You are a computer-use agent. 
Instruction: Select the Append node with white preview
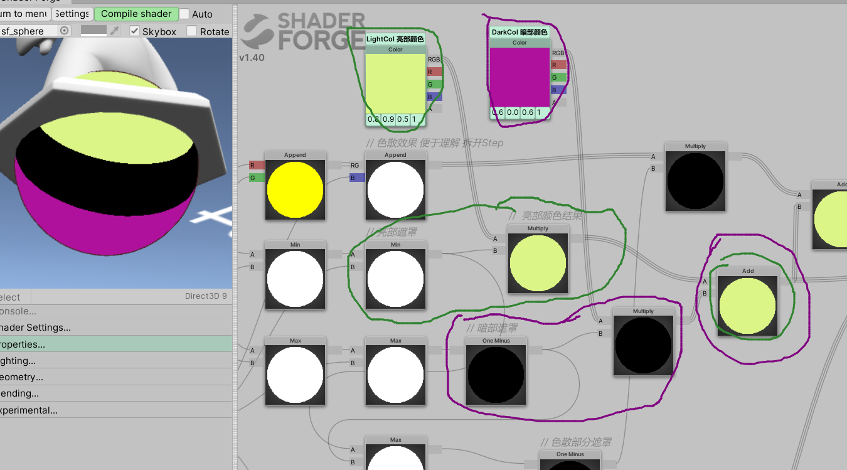click(395, 185)
